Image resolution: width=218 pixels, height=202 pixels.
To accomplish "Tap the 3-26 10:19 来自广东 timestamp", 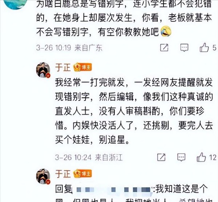I will [69, 48].
